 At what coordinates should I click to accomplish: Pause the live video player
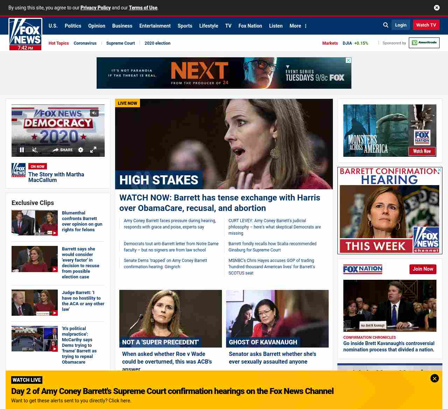pos(22,150)
